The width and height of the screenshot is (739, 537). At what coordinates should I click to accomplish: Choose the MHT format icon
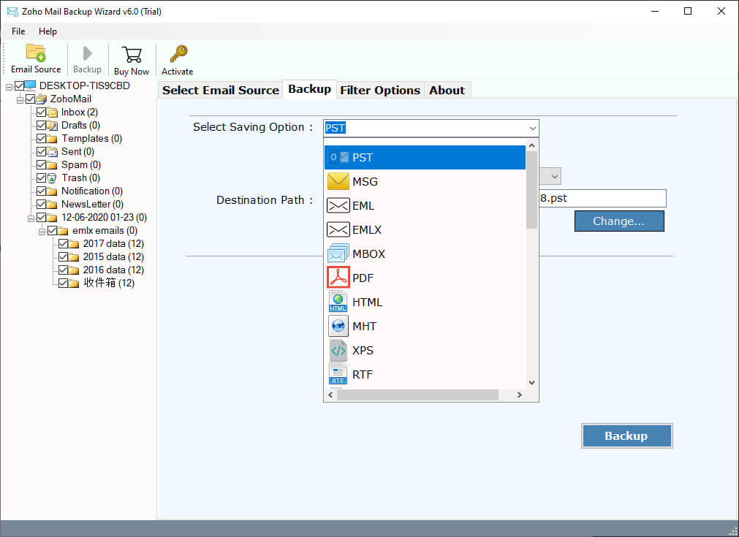338,326
